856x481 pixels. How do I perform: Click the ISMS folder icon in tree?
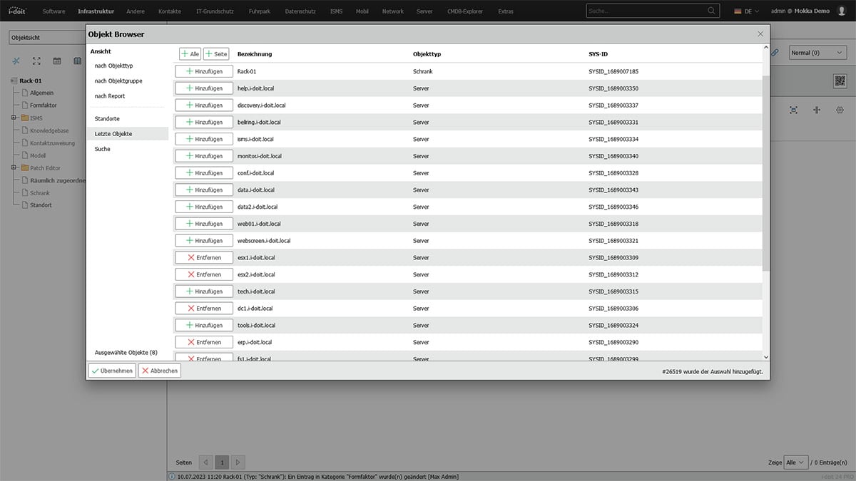(24, 118)
